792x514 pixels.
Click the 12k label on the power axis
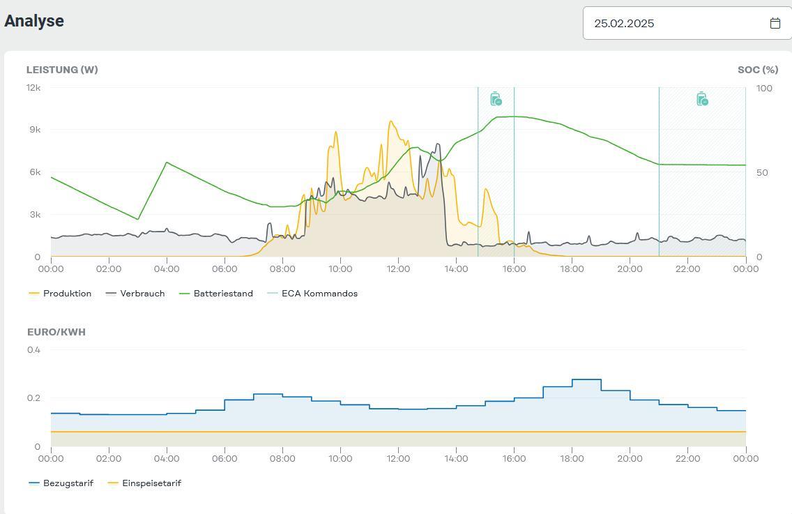[33, 88]
